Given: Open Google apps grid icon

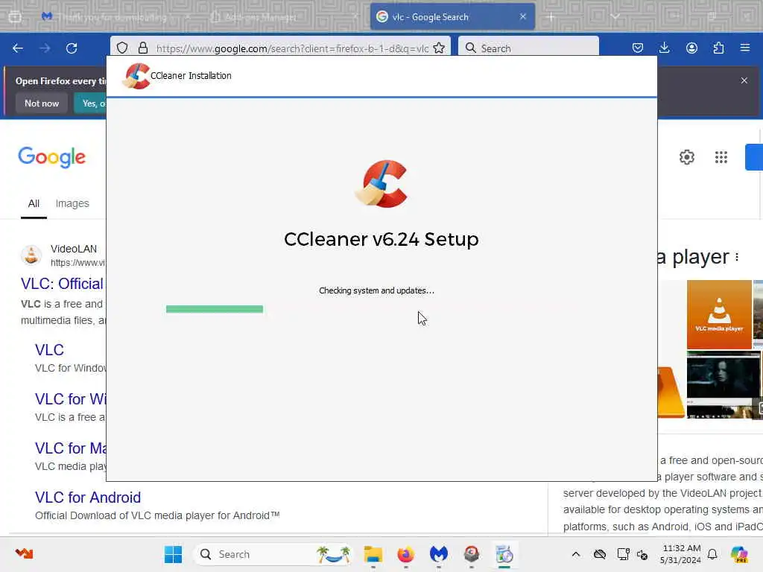Looking at the screenshot, I should (721, 157).
